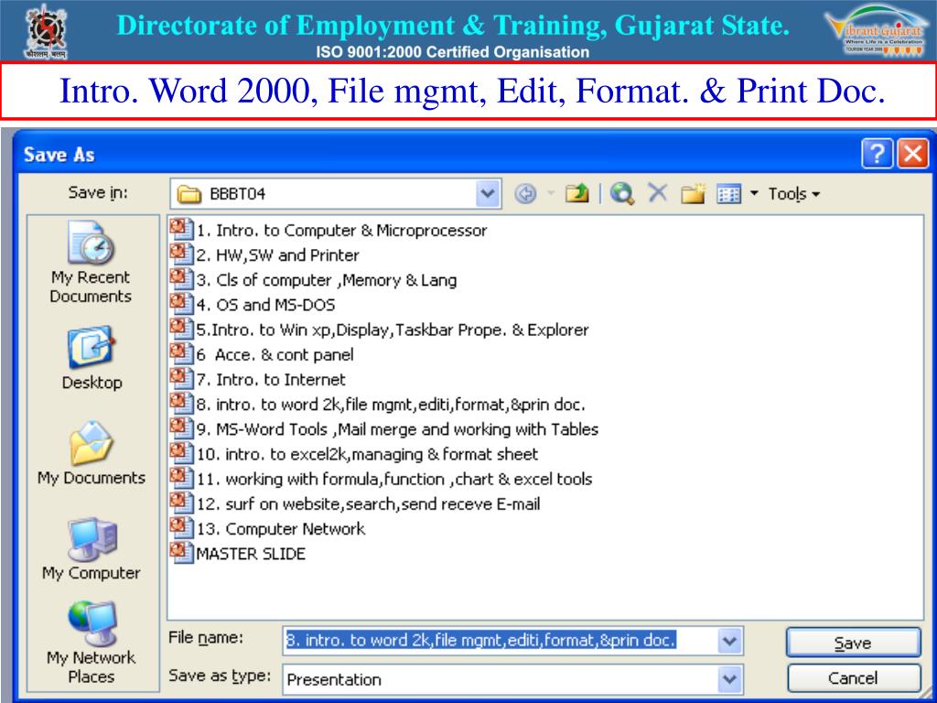Click the Views icon
Viewport: 937px width, 703px height.
[x=728, y=194]
